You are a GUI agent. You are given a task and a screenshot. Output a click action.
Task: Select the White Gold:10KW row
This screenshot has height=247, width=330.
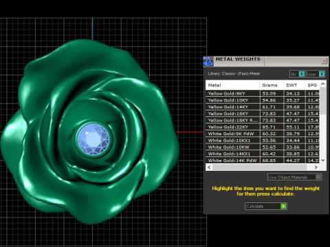(263, 147)
